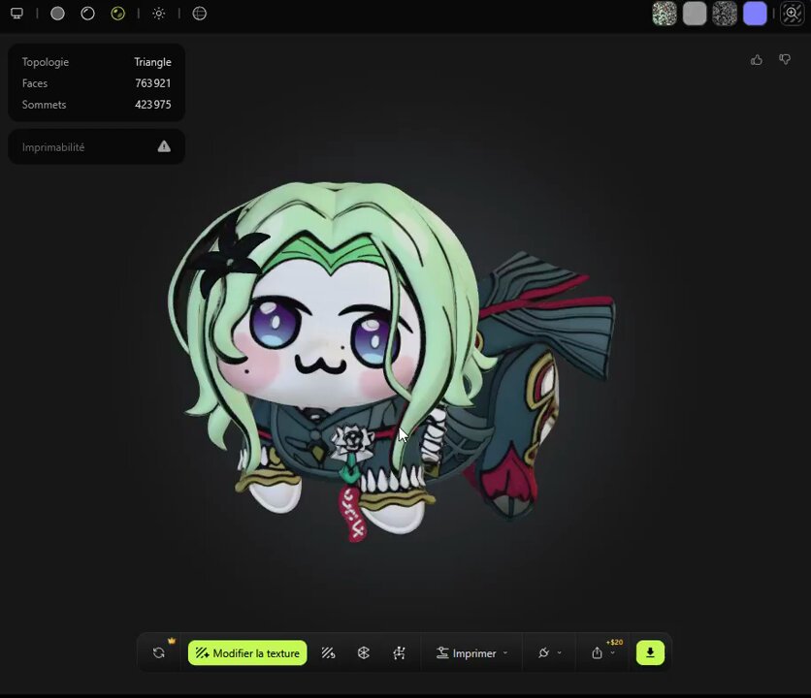This screenshot has width=811, height=698.
Task: Click the plug integration icon
Action: [x=543, y=653]
